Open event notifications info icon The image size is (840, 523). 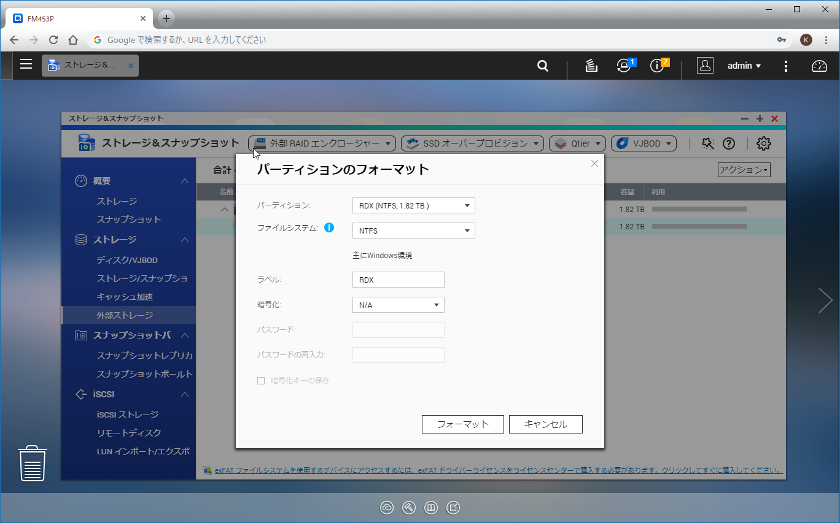pyautogui.click(x=658, y=66)
